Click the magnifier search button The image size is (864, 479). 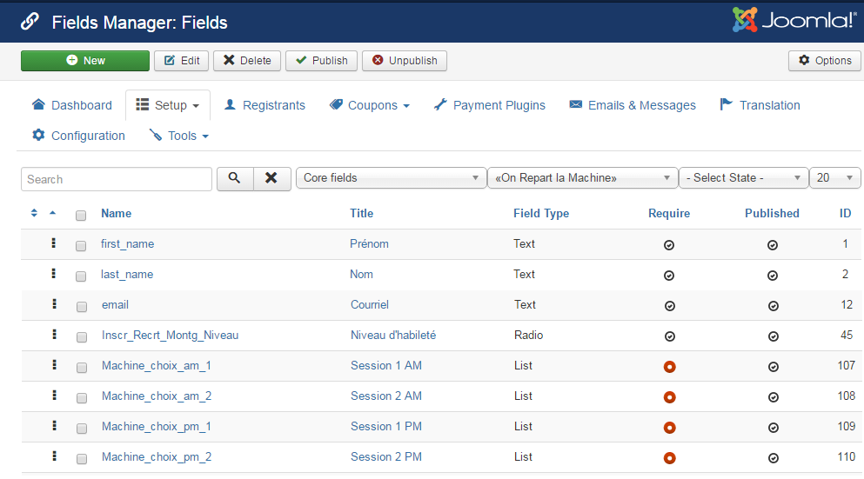pyautogui.click(x=234, y=178)
